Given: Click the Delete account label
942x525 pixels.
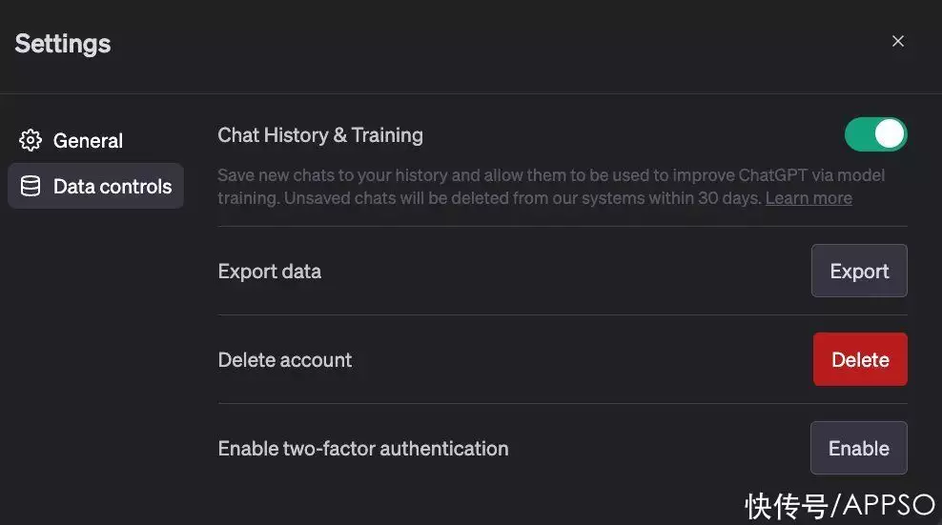Looking at the screenshot, I should [285, 360].
